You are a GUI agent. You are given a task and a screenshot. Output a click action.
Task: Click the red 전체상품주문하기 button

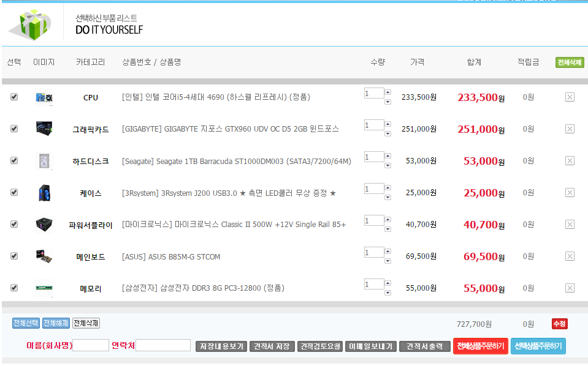point(480,346)
